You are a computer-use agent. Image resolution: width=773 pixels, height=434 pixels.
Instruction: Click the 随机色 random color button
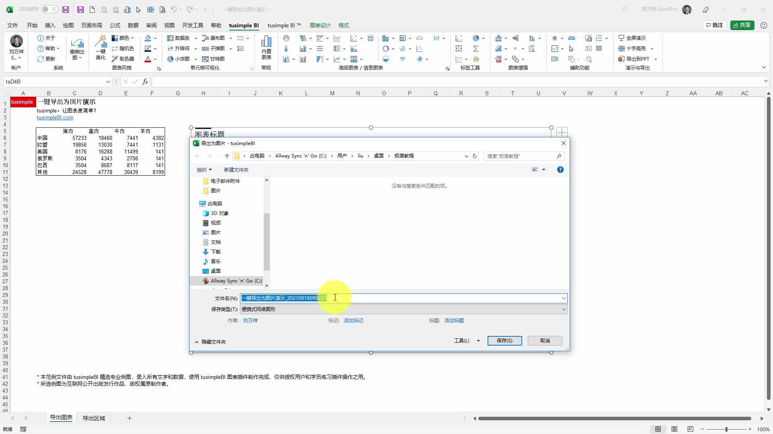[122, 48]
